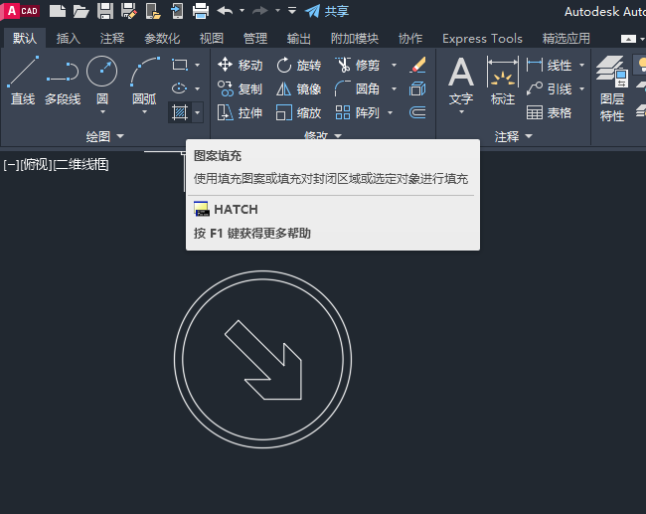
Task: Open the Express Tools tab
Action: coord(482,39)
